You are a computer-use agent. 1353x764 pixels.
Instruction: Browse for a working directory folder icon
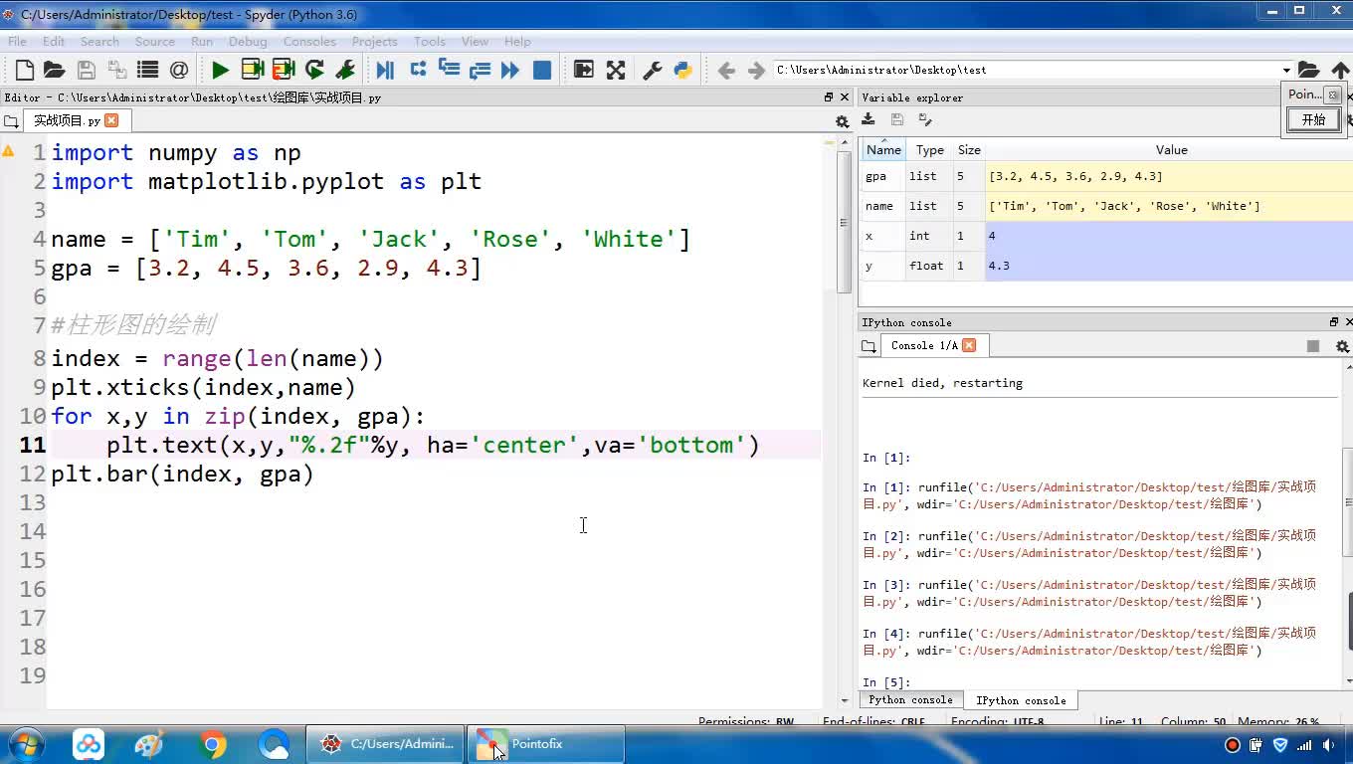click(x=1308, y=70)
